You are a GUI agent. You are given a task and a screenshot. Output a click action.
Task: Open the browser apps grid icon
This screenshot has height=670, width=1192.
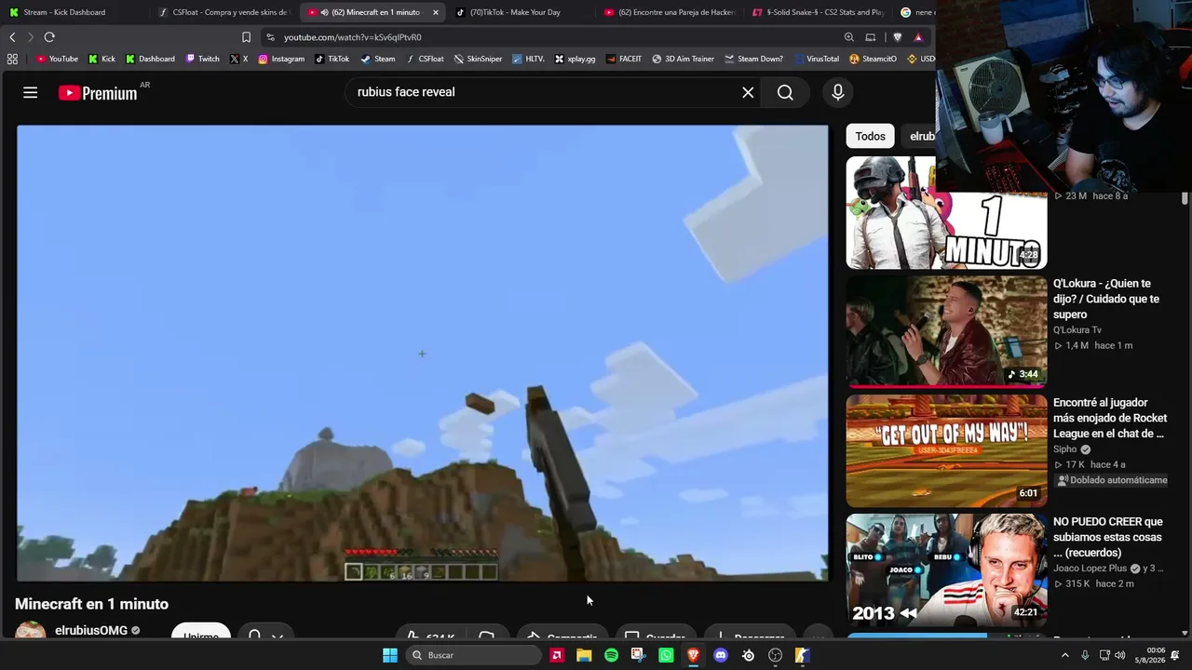pos(12,59)
